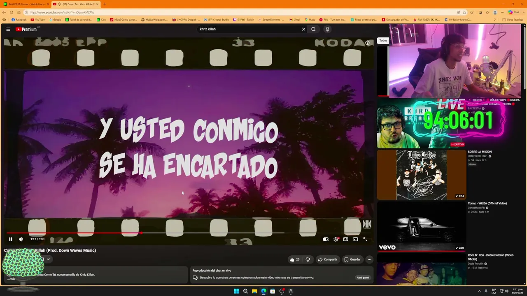Expand the notification bell dropdown arrow
This screenshot has width=527, height=296.
(x=48, y=259)
